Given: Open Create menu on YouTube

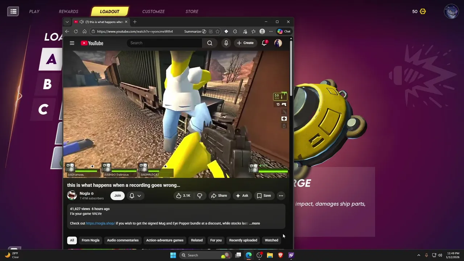Looking at the screenshot, I should point(245,43).
